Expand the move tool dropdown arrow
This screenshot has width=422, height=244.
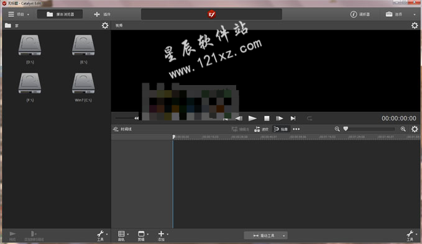(283, 236)
